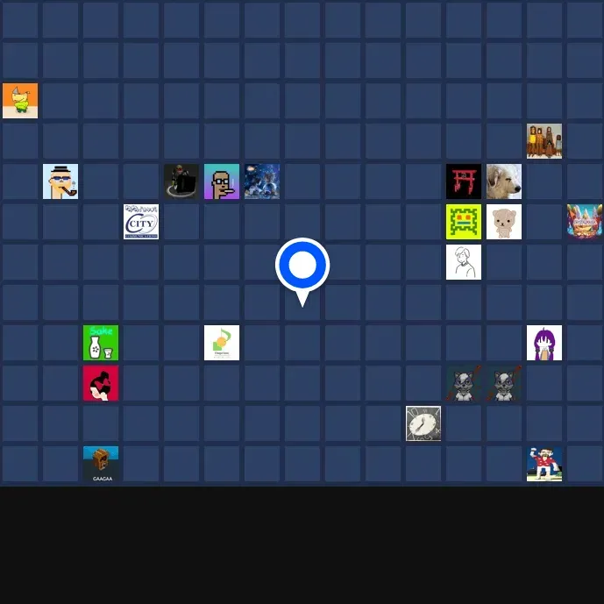Select the beige teddy bear tile
This screenshot has width=604, height=604.
click(504, 222)
